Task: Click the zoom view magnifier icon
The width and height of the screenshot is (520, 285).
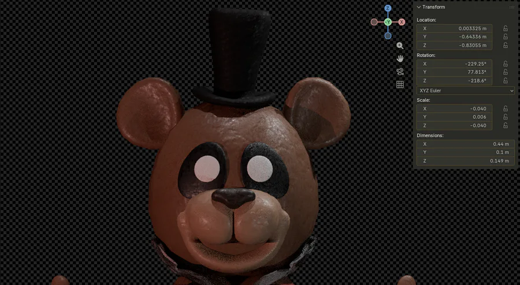Action: click(400, 46)
